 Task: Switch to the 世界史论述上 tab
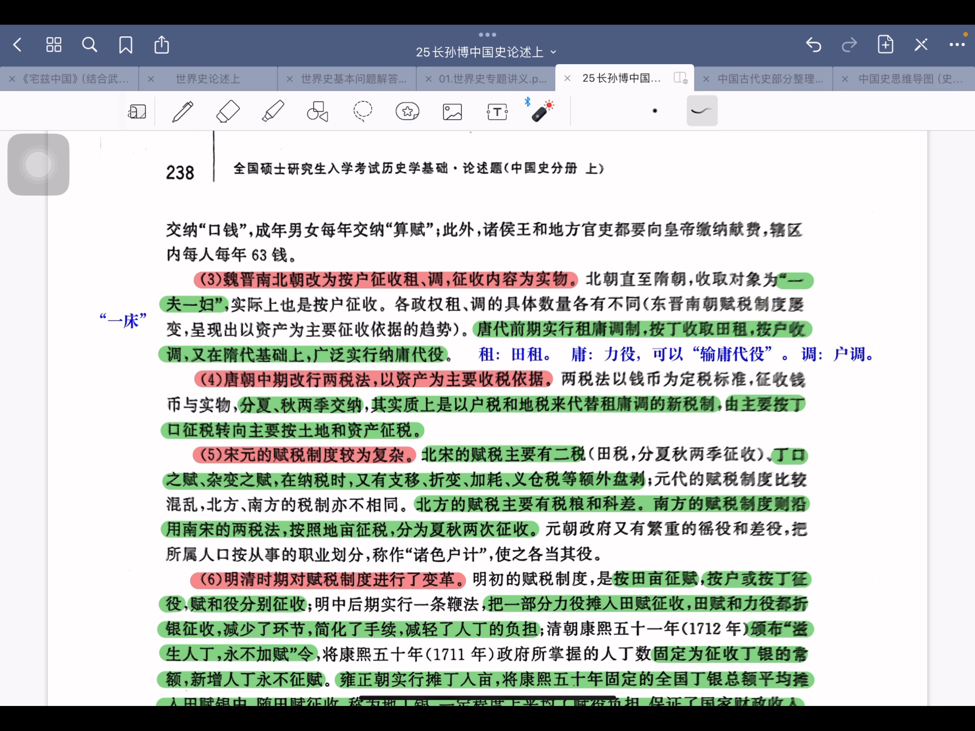point(208,79)
